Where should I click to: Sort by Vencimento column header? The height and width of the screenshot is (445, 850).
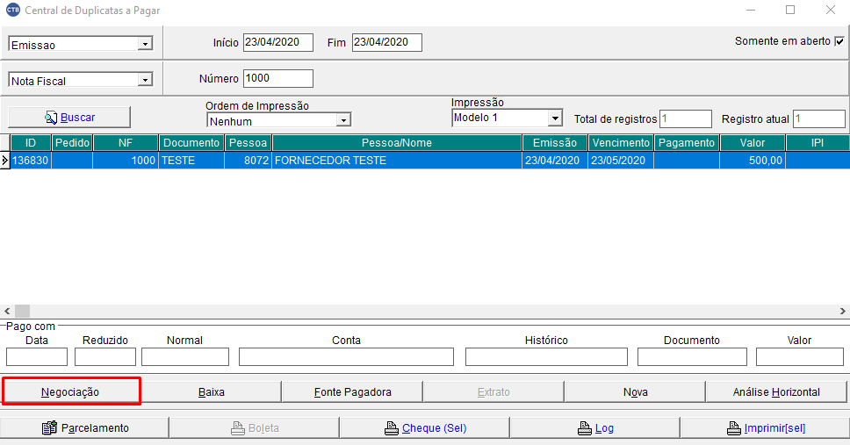(x=620, y=142)
